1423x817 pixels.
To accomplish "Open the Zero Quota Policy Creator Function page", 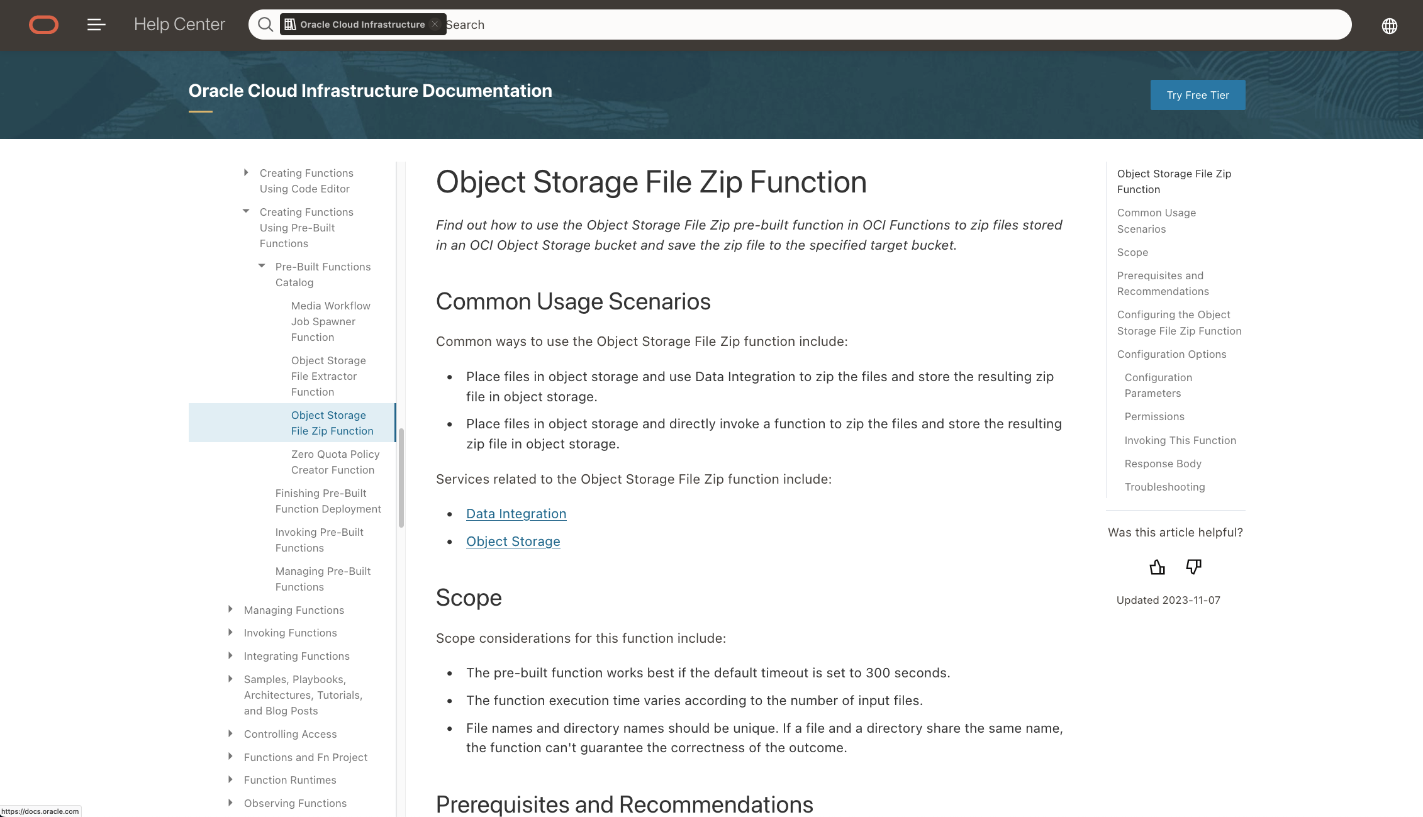I will [x=335, y=462].
